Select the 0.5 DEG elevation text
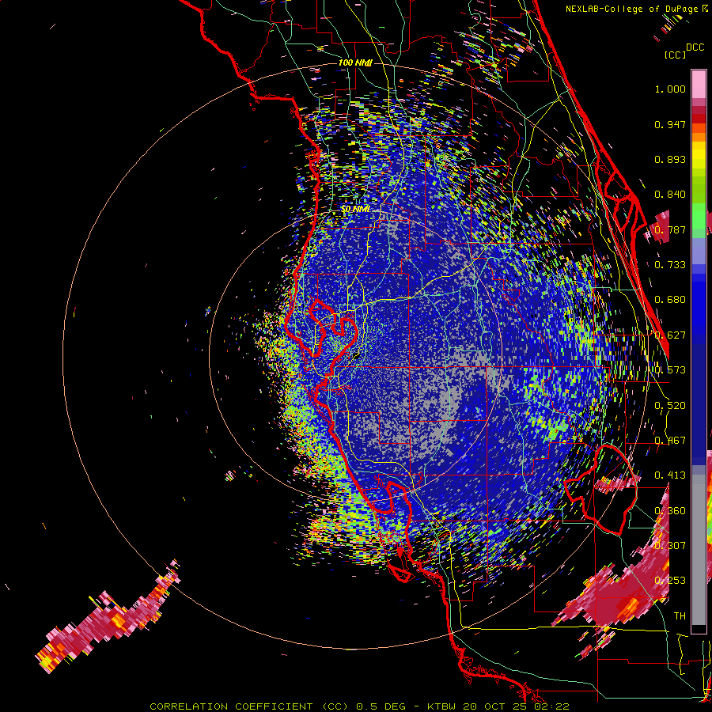 pos(380,706)
